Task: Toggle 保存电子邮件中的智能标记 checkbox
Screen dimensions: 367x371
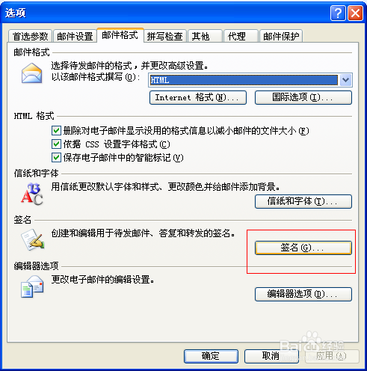Action: 56,157
